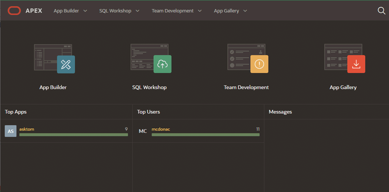Expand the App Gallery menu chevron
This screenshot has width=389, height=192.
[x=245, y=11]
